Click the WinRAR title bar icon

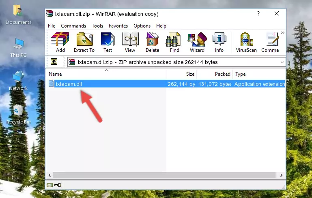(50, 13)
